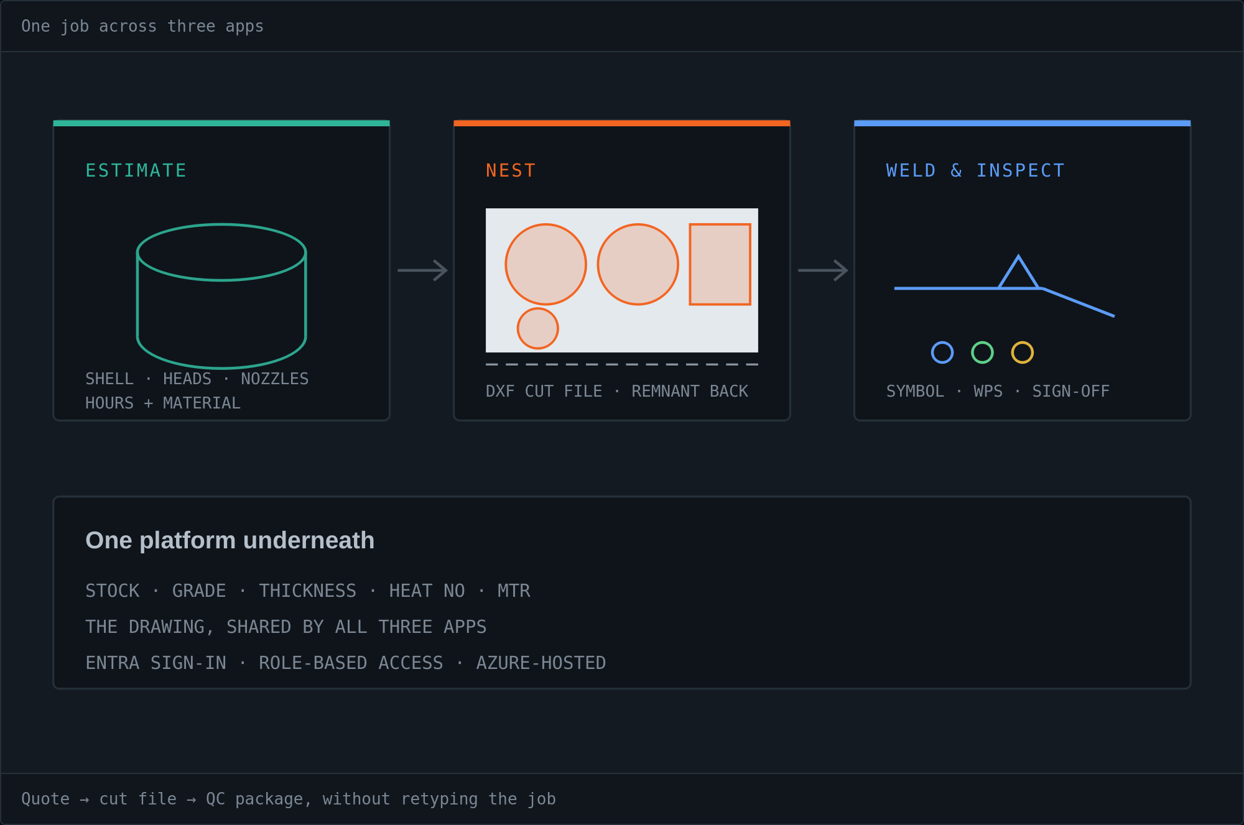Click the orange rectangle part in nest sheet
The width and height of the screenshot is (1244, 825).
[x=720, y=264]
